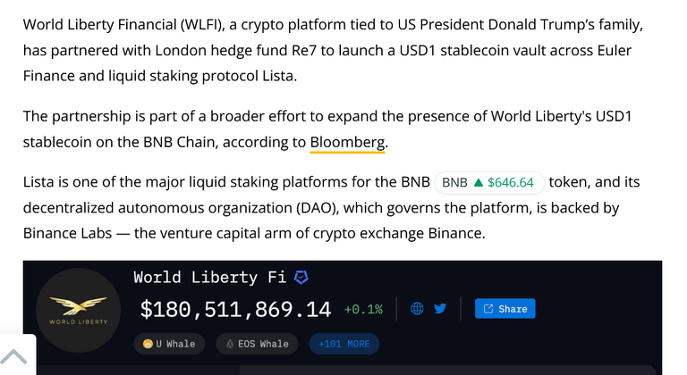Select the EOS Whale tag

[257, 344]
